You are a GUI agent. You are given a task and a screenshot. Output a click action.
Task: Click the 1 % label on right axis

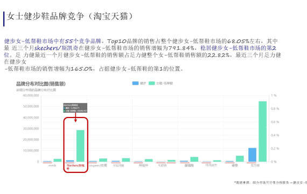pos(274,95)
